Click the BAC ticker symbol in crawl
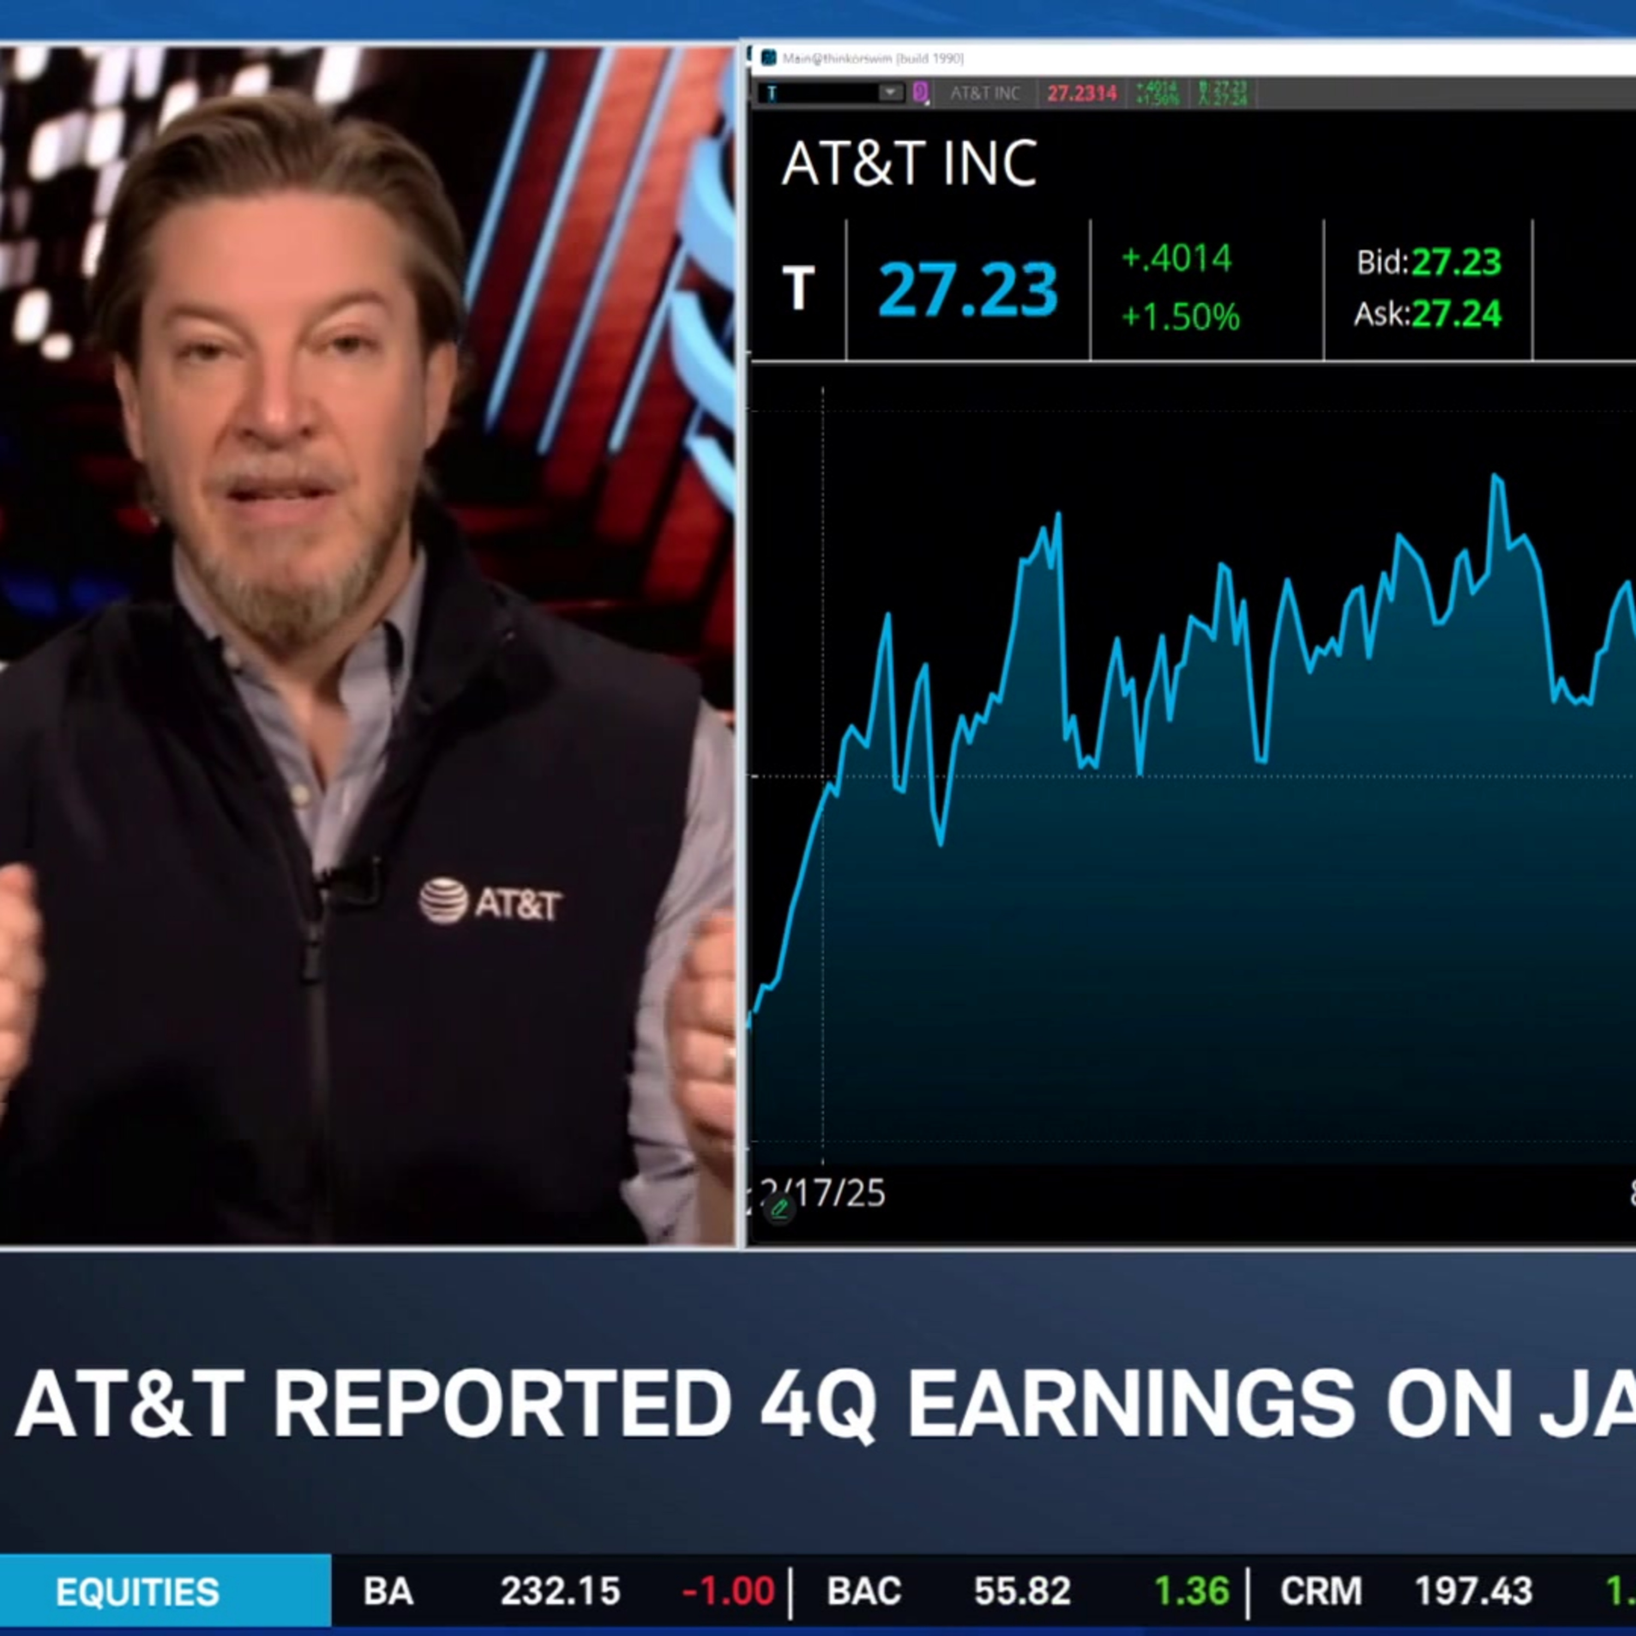This screenshot has width=1636, height=1636. pyautogui.click(x=863, y=1591)
